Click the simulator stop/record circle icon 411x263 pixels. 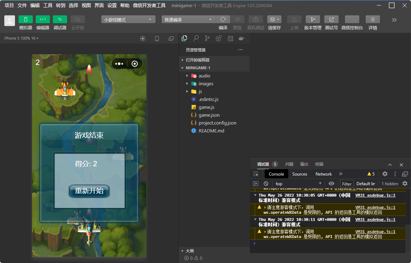point(143,39)
